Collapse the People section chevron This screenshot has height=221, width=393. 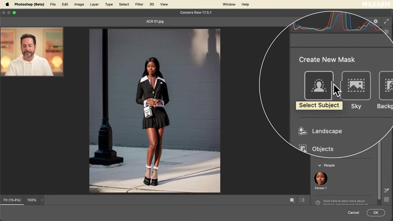[320, 165]
